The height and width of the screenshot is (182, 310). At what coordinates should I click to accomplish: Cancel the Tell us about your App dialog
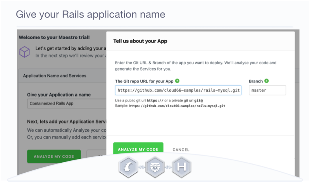181,150
